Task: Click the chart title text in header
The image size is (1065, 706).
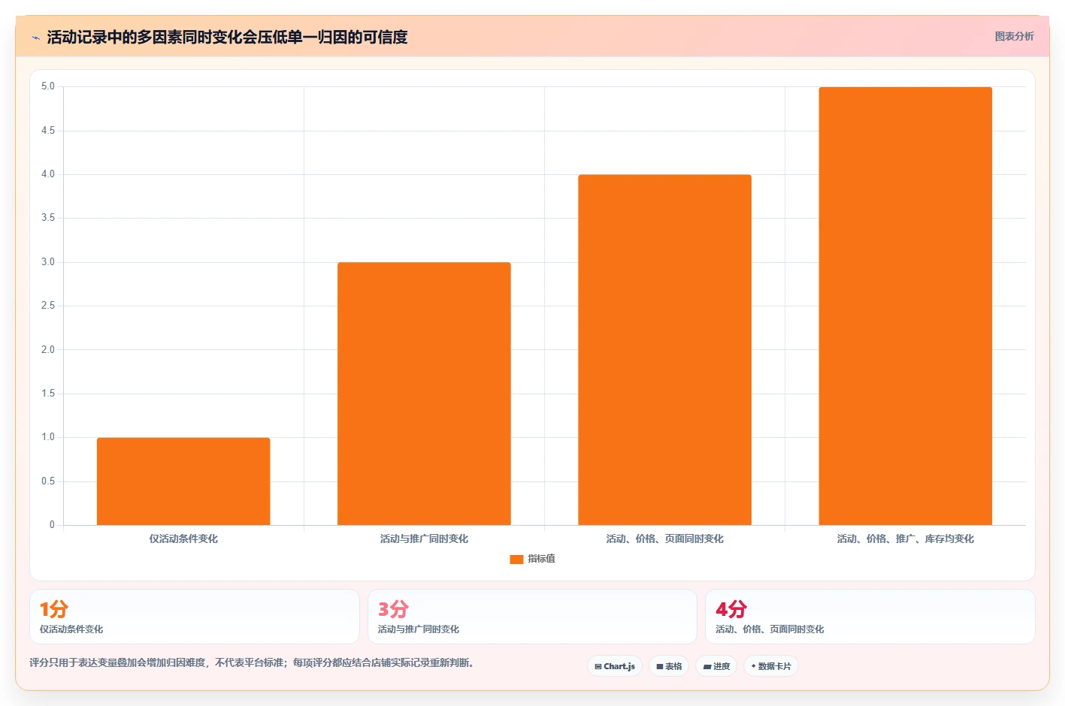Action: tap(227, 37)
